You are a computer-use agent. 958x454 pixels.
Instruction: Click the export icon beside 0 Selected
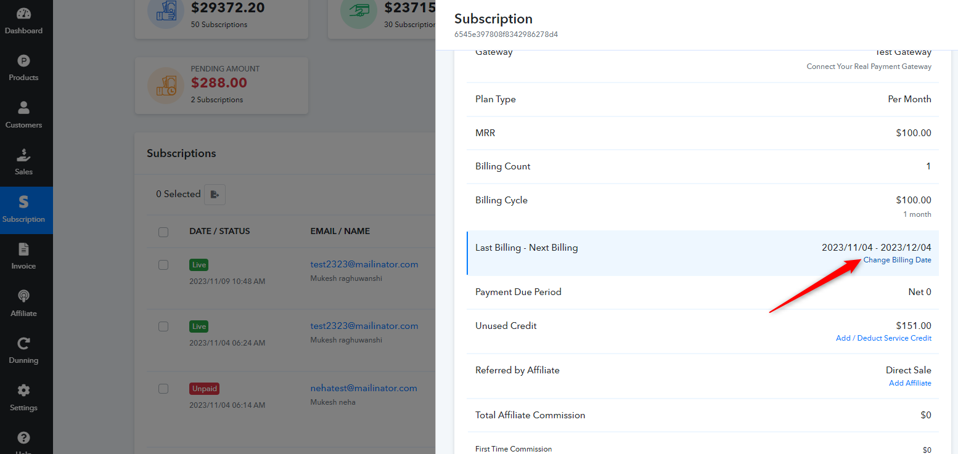tap(215, 194)
